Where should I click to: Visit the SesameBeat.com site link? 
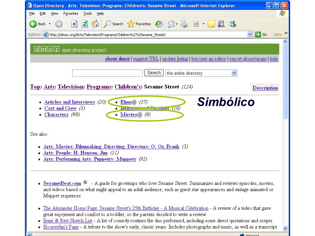coord(62,183)
